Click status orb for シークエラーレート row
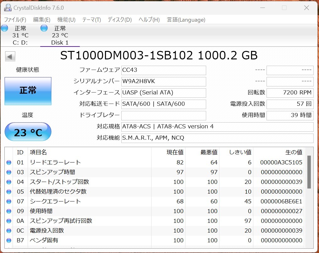Screen dimensions: 319x253 9,201
